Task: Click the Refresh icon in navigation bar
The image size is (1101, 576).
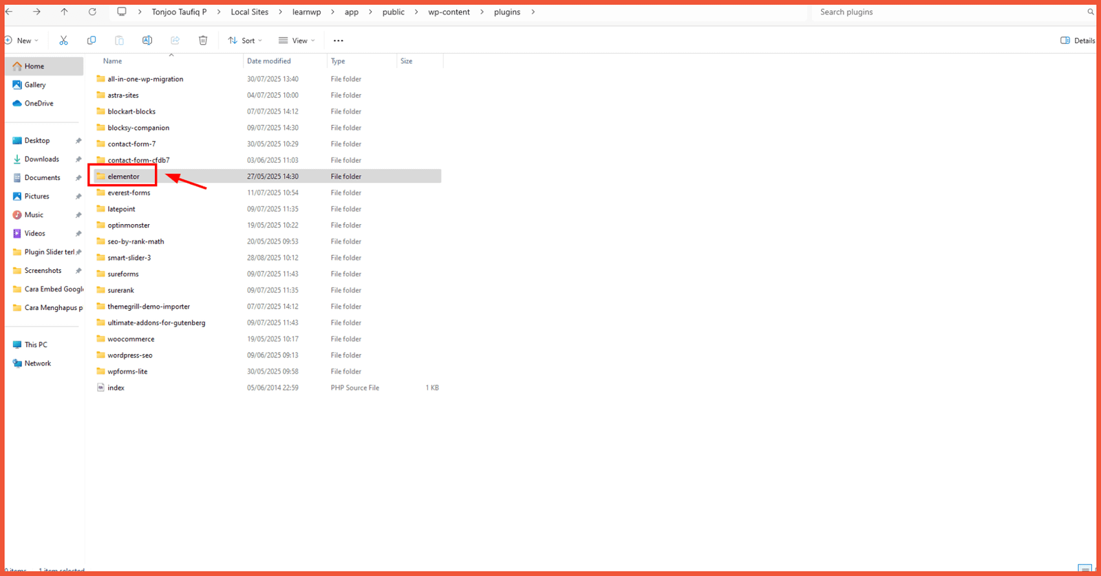Action: coord(92,12)
